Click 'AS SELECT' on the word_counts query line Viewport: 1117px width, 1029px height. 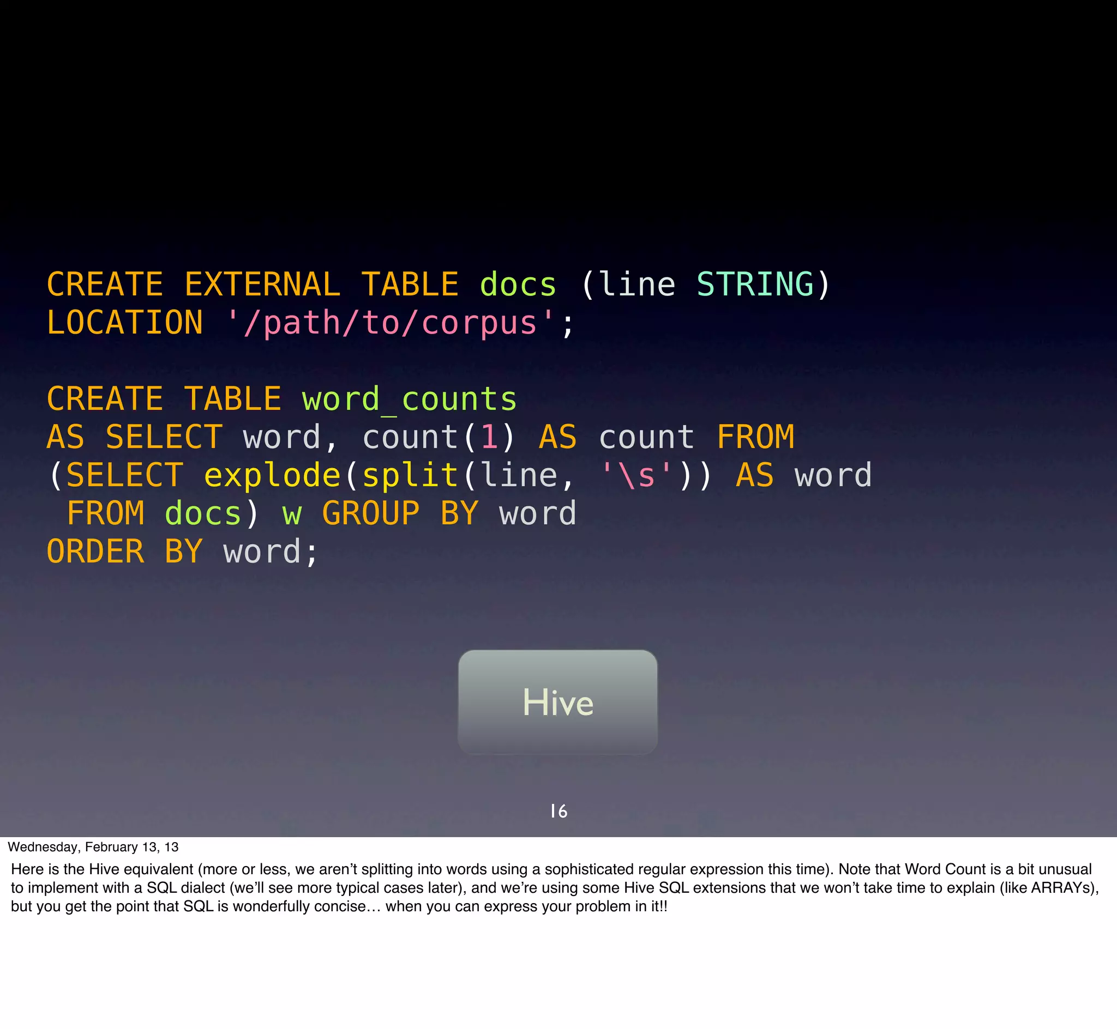pyautogui.click(x=135, y=437)
